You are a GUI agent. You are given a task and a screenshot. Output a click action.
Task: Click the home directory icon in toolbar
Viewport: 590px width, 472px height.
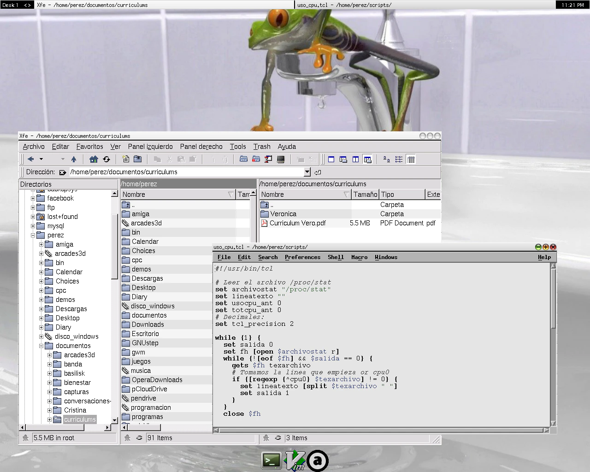[x=94, y=159]
